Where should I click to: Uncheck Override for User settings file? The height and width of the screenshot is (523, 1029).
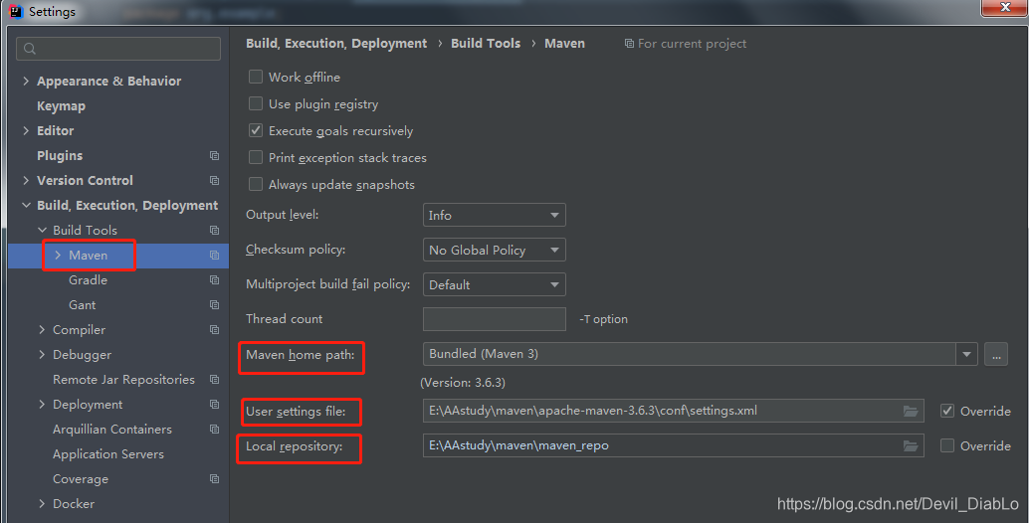947,411
